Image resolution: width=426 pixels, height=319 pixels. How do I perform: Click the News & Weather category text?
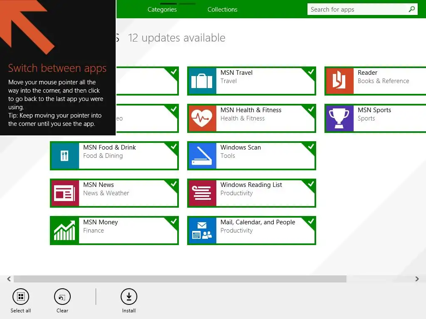(x=106, y=193)
